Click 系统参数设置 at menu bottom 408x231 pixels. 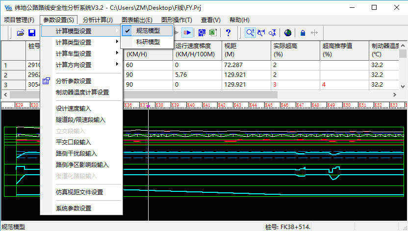point(73,208)
